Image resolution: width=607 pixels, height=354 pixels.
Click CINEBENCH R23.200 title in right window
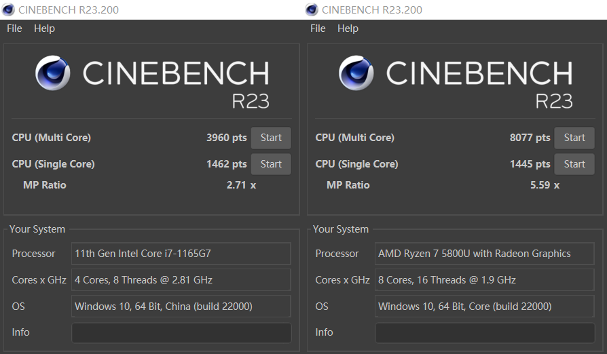372,9
